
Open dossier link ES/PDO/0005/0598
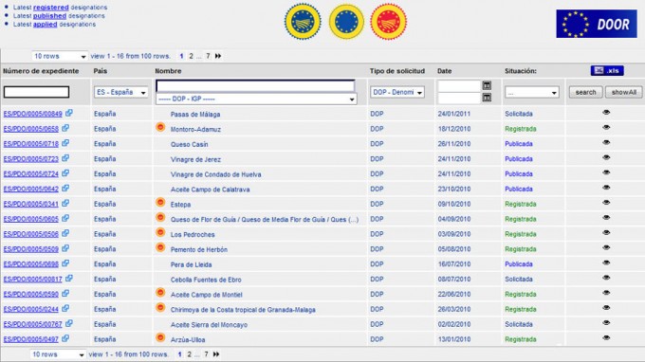coord(31,264)
